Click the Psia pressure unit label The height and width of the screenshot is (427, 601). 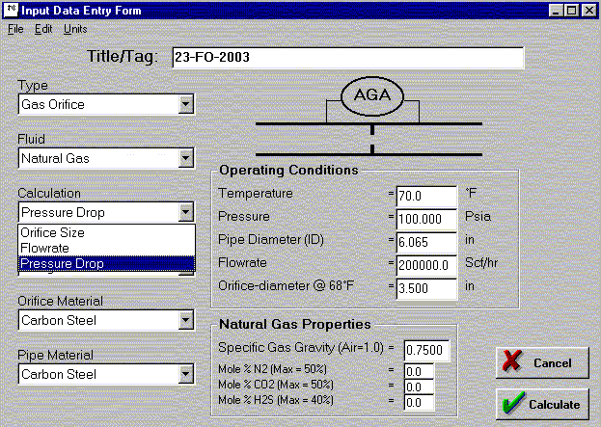(x=478, y=217)
